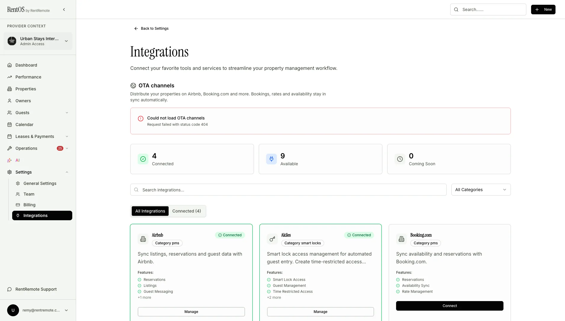Switch to the Connected (4) tab
565x321 pixels.
point(187,211)
